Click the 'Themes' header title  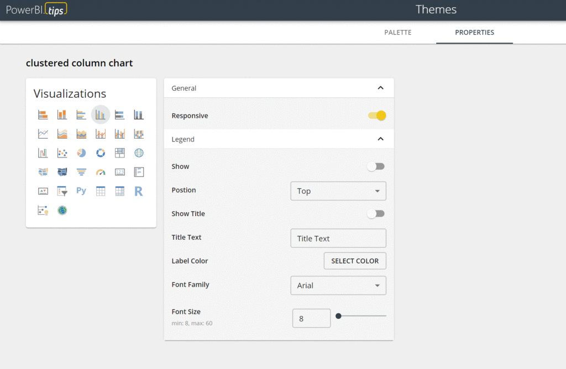436,9
